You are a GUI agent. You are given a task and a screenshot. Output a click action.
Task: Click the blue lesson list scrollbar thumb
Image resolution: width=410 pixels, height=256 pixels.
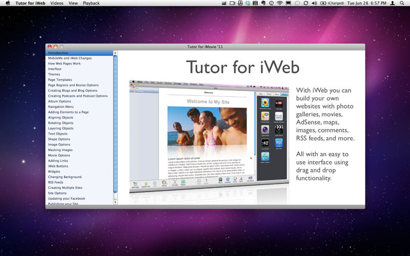[x=115, y=124]
